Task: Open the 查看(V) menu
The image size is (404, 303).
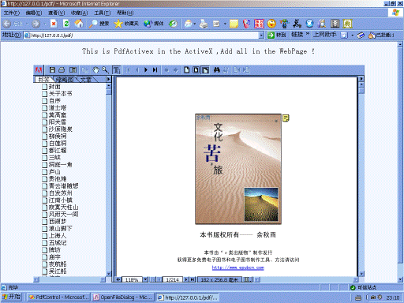Action: (57, 13)
